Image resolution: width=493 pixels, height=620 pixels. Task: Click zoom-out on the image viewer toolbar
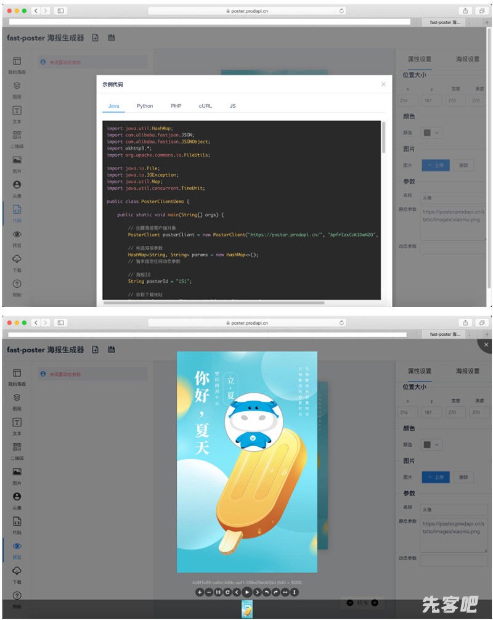(x=208, y=592)
